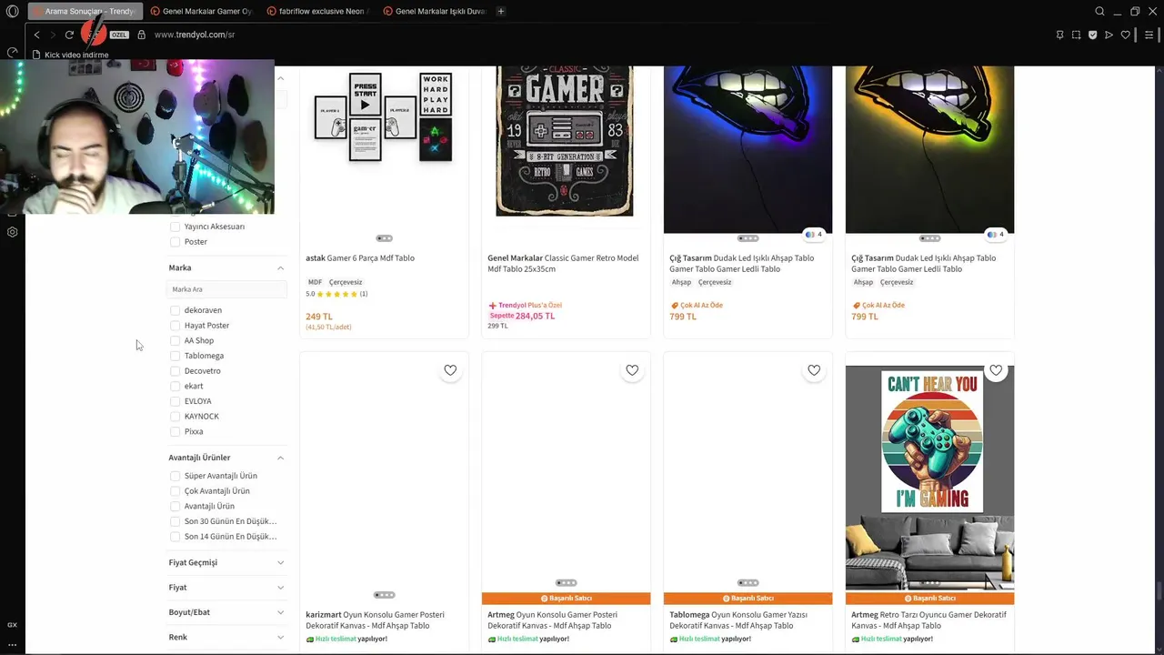Image resolution: width=1164 pixels, height=655 pixels.
Task: Open browser tab search magnifier
Action: 1099,11
